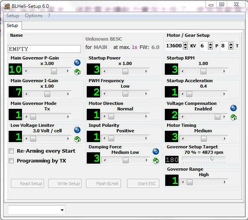Click Governor Setup Target slider thumb
This screenshot has height=220, width=248.
pos(212,158)
